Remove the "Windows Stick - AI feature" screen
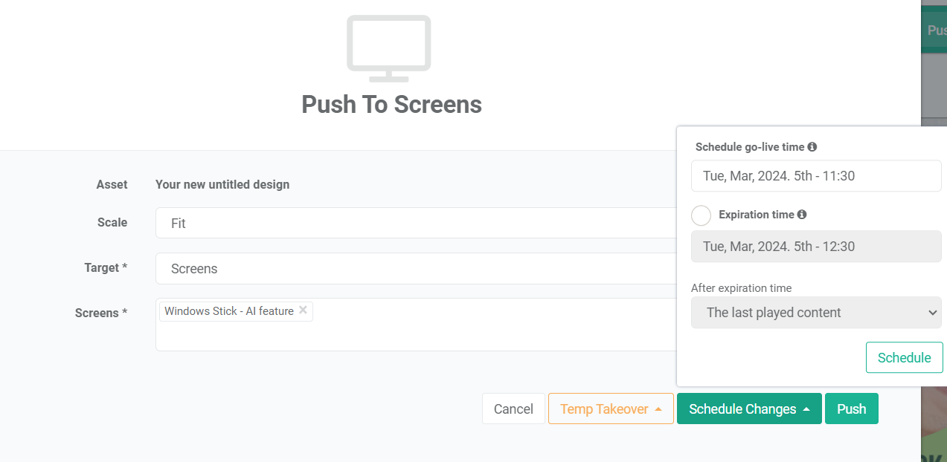 pos(303,310)
